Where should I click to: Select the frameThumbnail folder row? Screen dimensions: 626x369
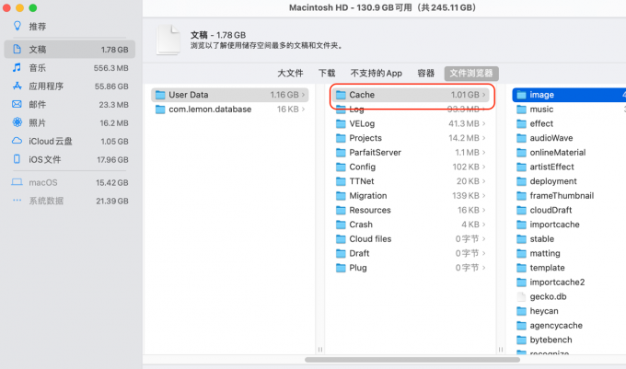(x=569, y=195)
